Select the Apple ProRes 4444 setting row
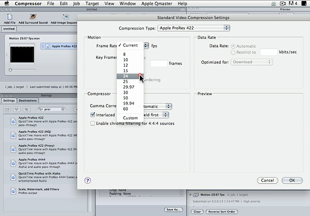Screen dimensions: 310x216 click(41, 163)
